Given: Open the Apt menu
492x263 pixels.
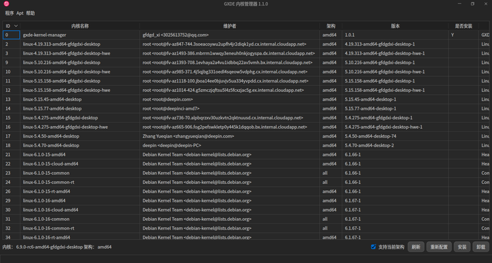Looking at the screenshot, I should coord(20,13).
